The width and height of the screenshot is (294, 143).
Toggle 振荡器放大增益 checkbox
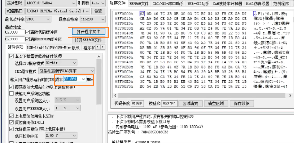click(11, 87)
